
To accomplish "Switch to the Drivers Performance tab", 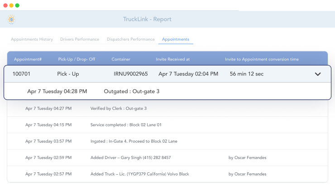I will 80,39.
